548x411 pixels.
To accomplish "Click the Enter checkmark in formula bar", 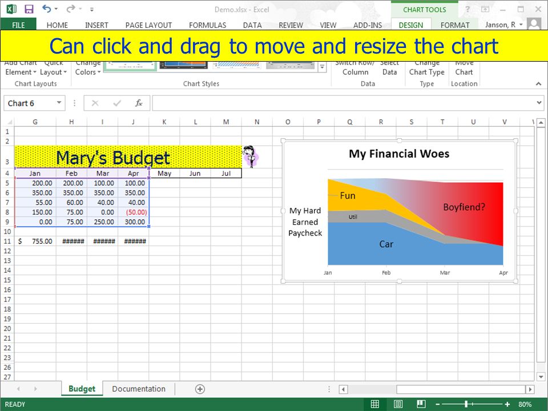I will [x=117, y=103].
